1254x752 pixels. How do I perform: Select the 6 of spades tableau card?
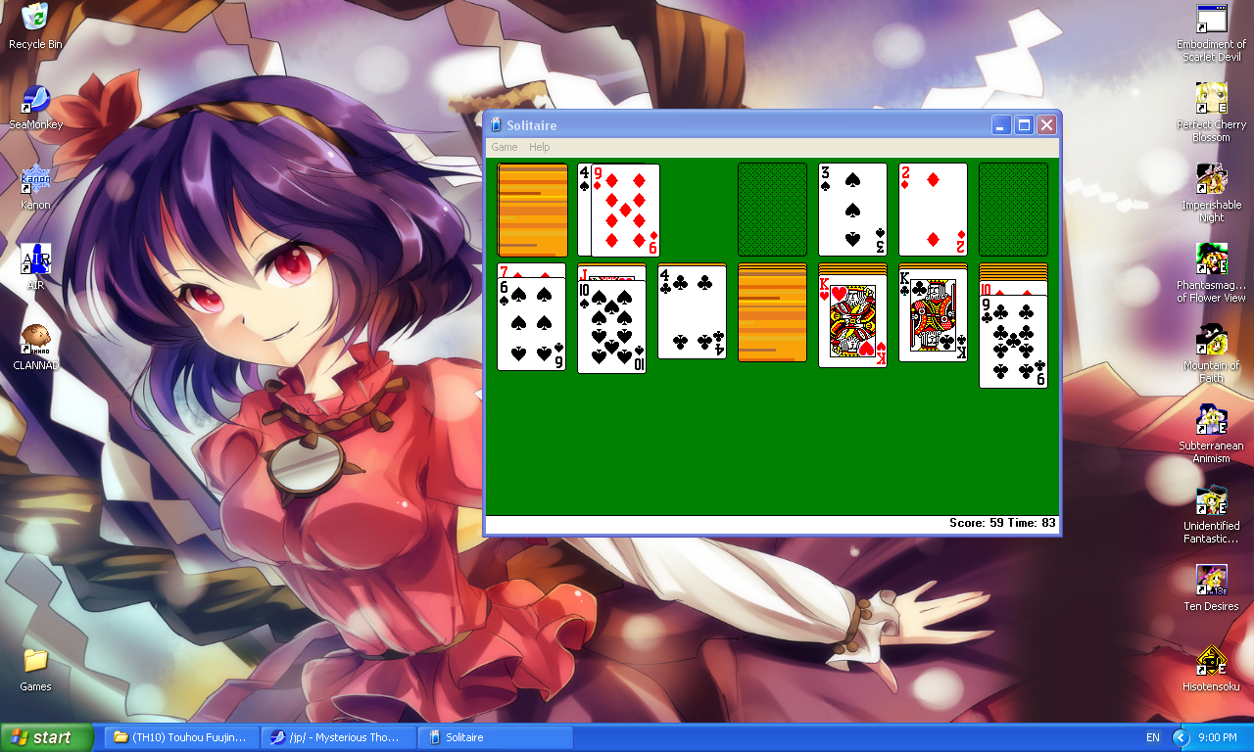(532, 324)
